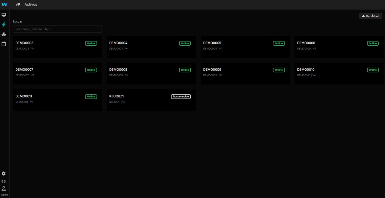Open the user profile icon
This screenshot has height=198, width=385.
point(4,188)
